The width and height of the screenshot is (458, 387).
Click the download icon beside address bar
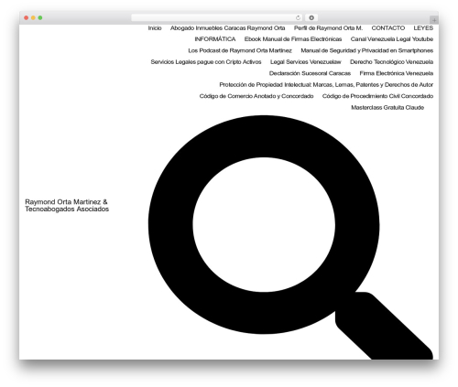311,17
